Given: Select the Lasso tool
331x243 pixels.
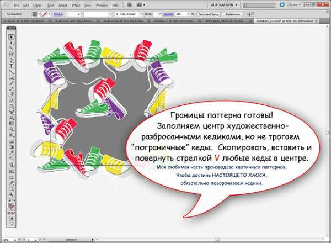Looking at the screenshot, I should 11,54.
